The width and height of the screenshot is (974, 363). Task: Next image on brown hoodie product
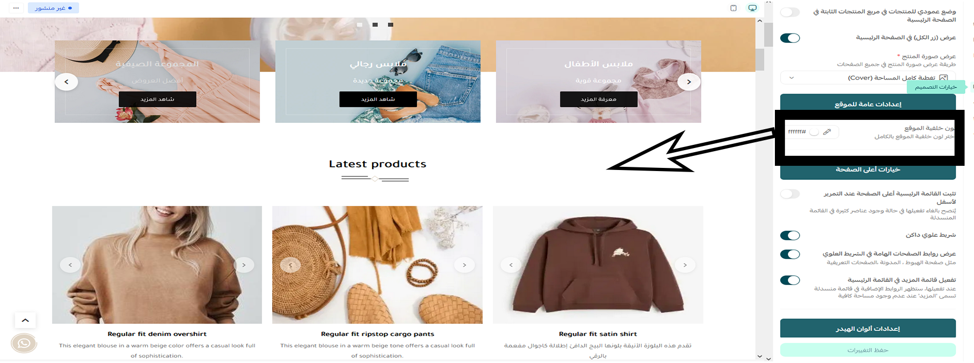tap(685, 265)
